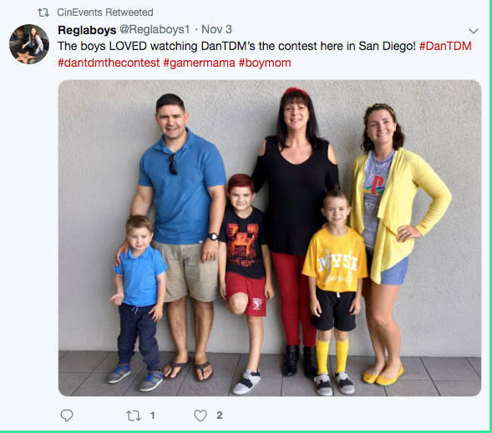Open the tweet options chevron menu

click(473, 31)
